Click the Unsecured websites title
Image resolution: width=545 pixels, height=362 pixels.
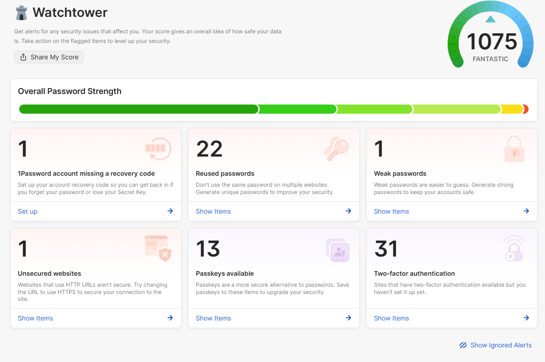[49, 273]
